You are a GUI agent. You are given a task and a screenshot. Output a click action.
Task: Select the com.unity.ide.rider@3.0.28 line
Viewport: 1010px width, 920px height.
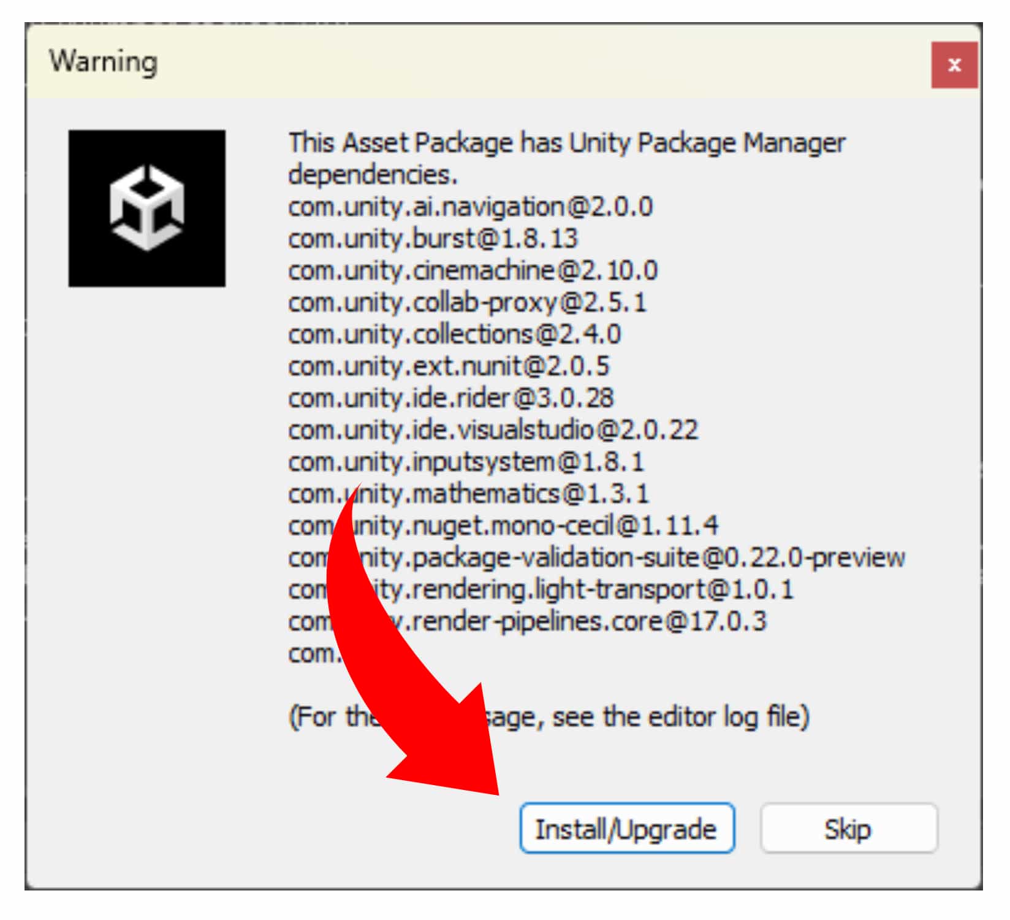(450, 398)
